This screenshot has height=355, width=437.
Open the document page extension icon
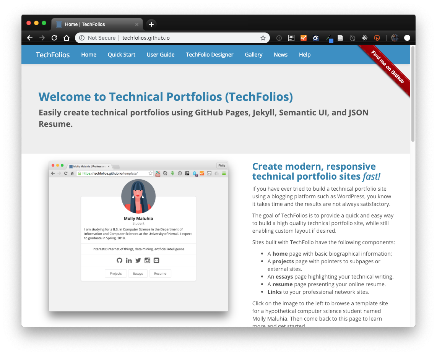pyautogui.click(x=340, y=38)
